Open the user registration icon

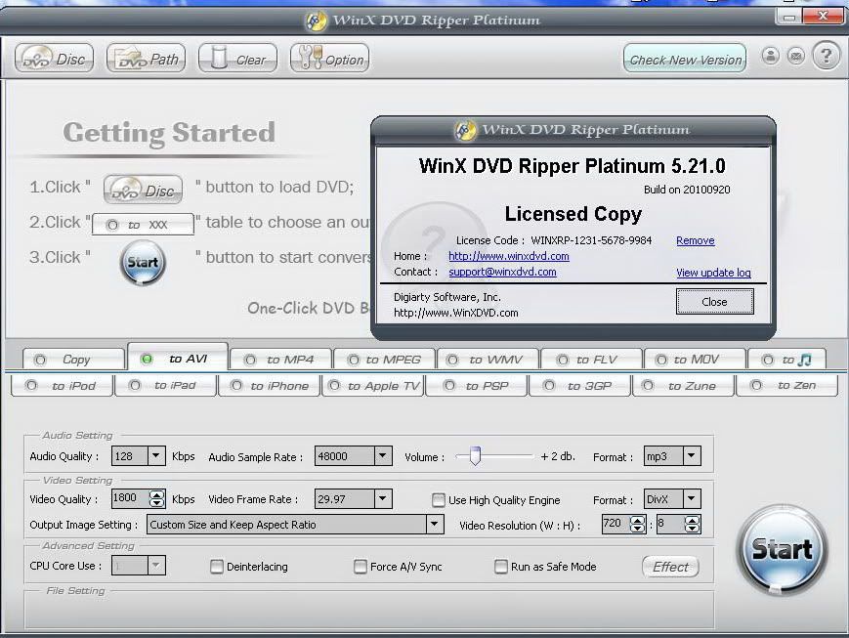pos(771,56)
